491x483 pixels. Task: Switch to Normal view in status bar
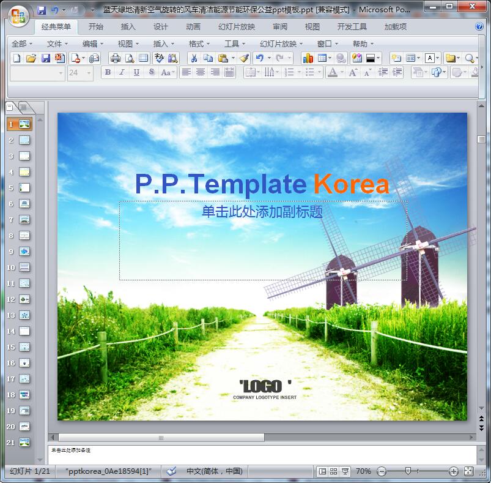[x=322, y=471]
